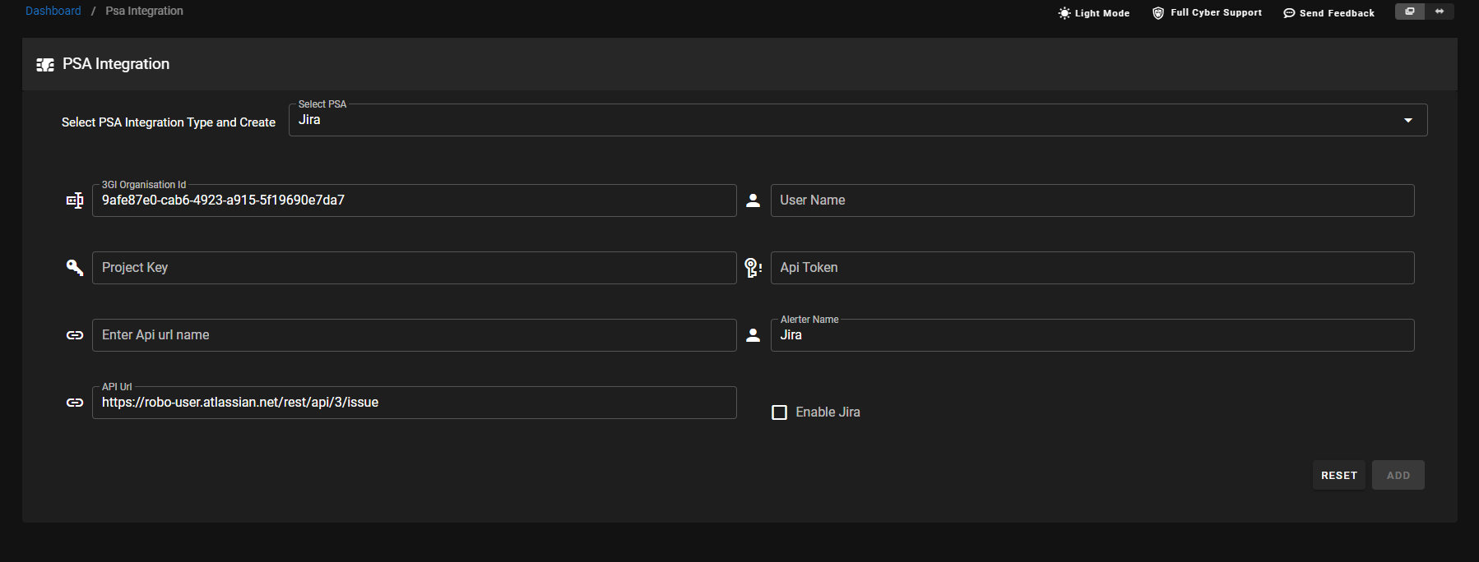Click the link icon beside API Url
Screen dimensions: 1479x562
75,403
